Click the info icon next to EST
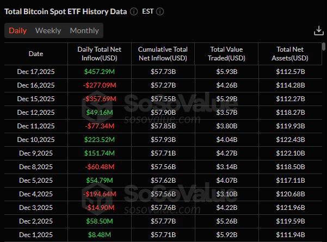 [x=160, y=11]
